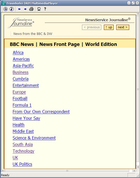Screen dimensions: 140x178
Task: Select the Formula 1 link
Action: pyautogui.click(x=22, y=105)
